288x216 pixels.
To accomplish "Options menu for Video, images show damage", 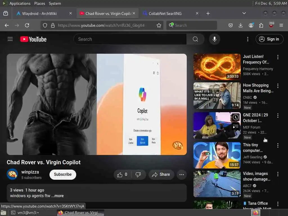I will tap(278, 174).
